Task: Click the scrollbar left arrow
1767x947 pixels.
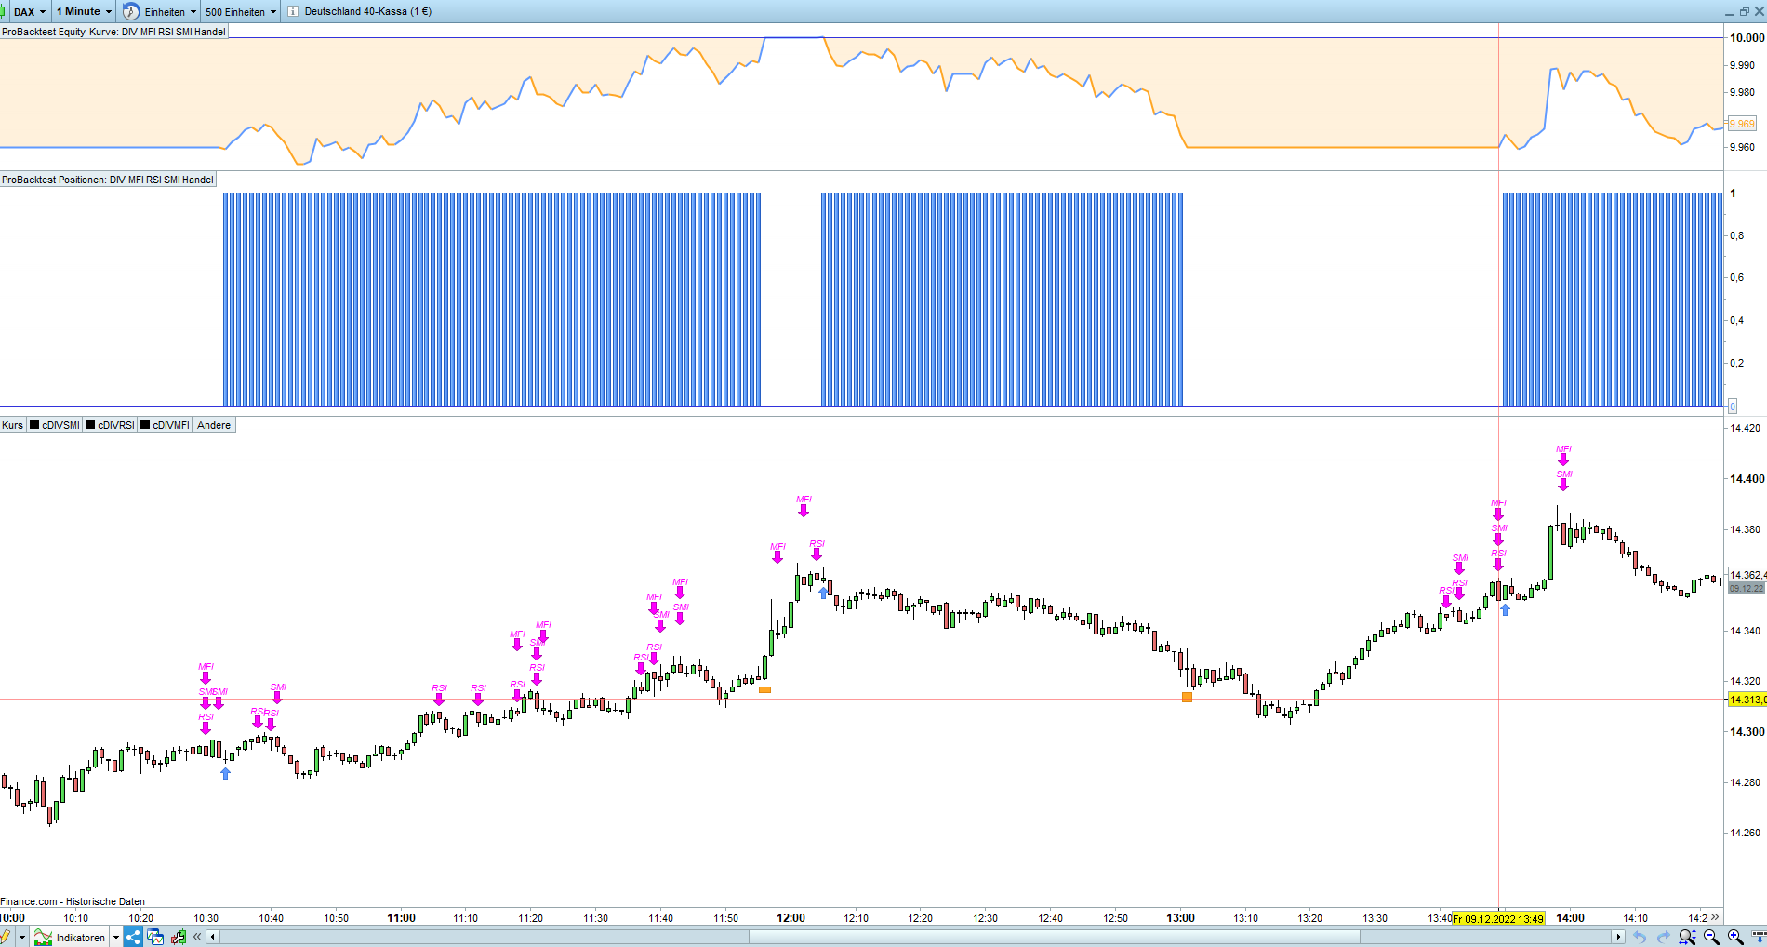Action: (x=213, y=937)
